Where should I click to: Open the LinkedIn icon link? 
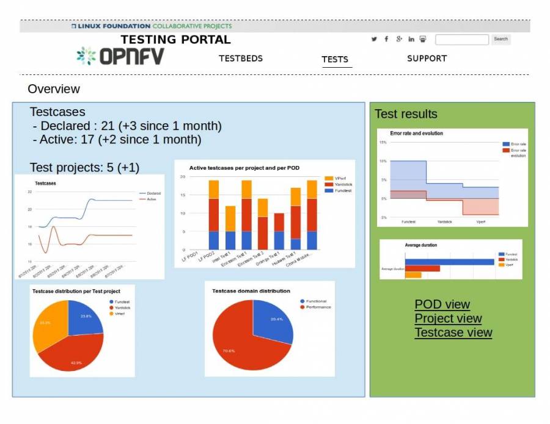[411, 39]
